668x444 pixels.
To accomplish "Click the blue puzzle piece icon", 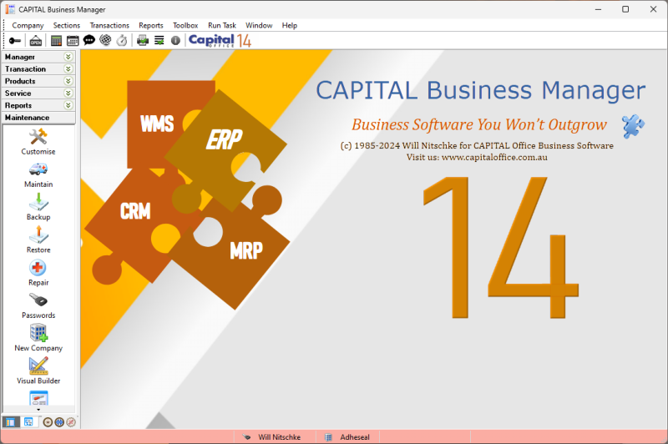I will point(633,126).
